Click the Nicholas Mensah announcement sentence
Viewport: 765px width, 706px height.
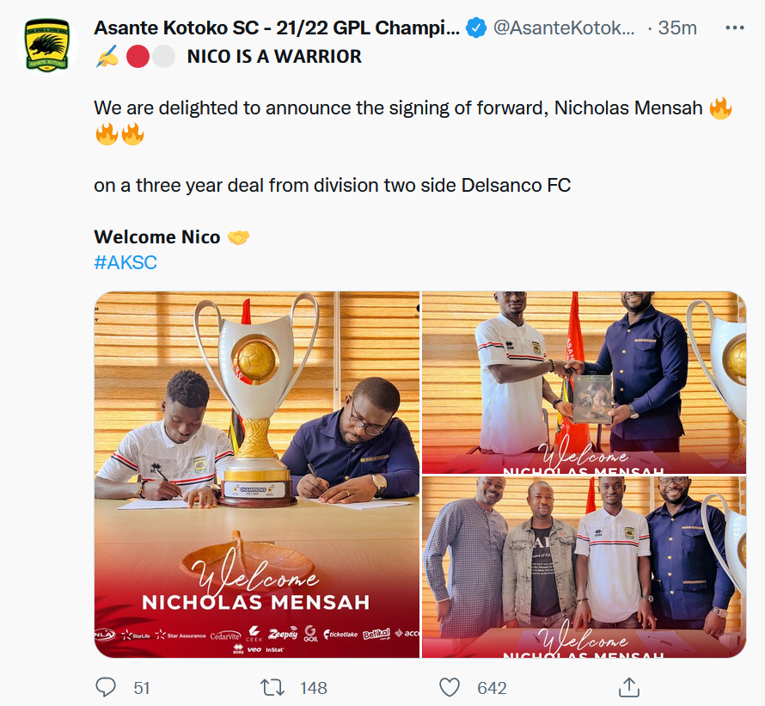click(x=399, y=109)
